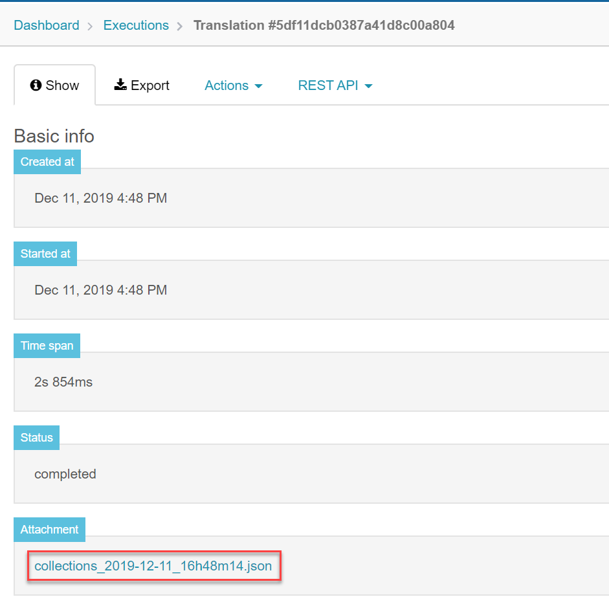The height and width of the screenshot is (608, 609).
Task: Click the download icon beside Export
Action: click(120, 84)
